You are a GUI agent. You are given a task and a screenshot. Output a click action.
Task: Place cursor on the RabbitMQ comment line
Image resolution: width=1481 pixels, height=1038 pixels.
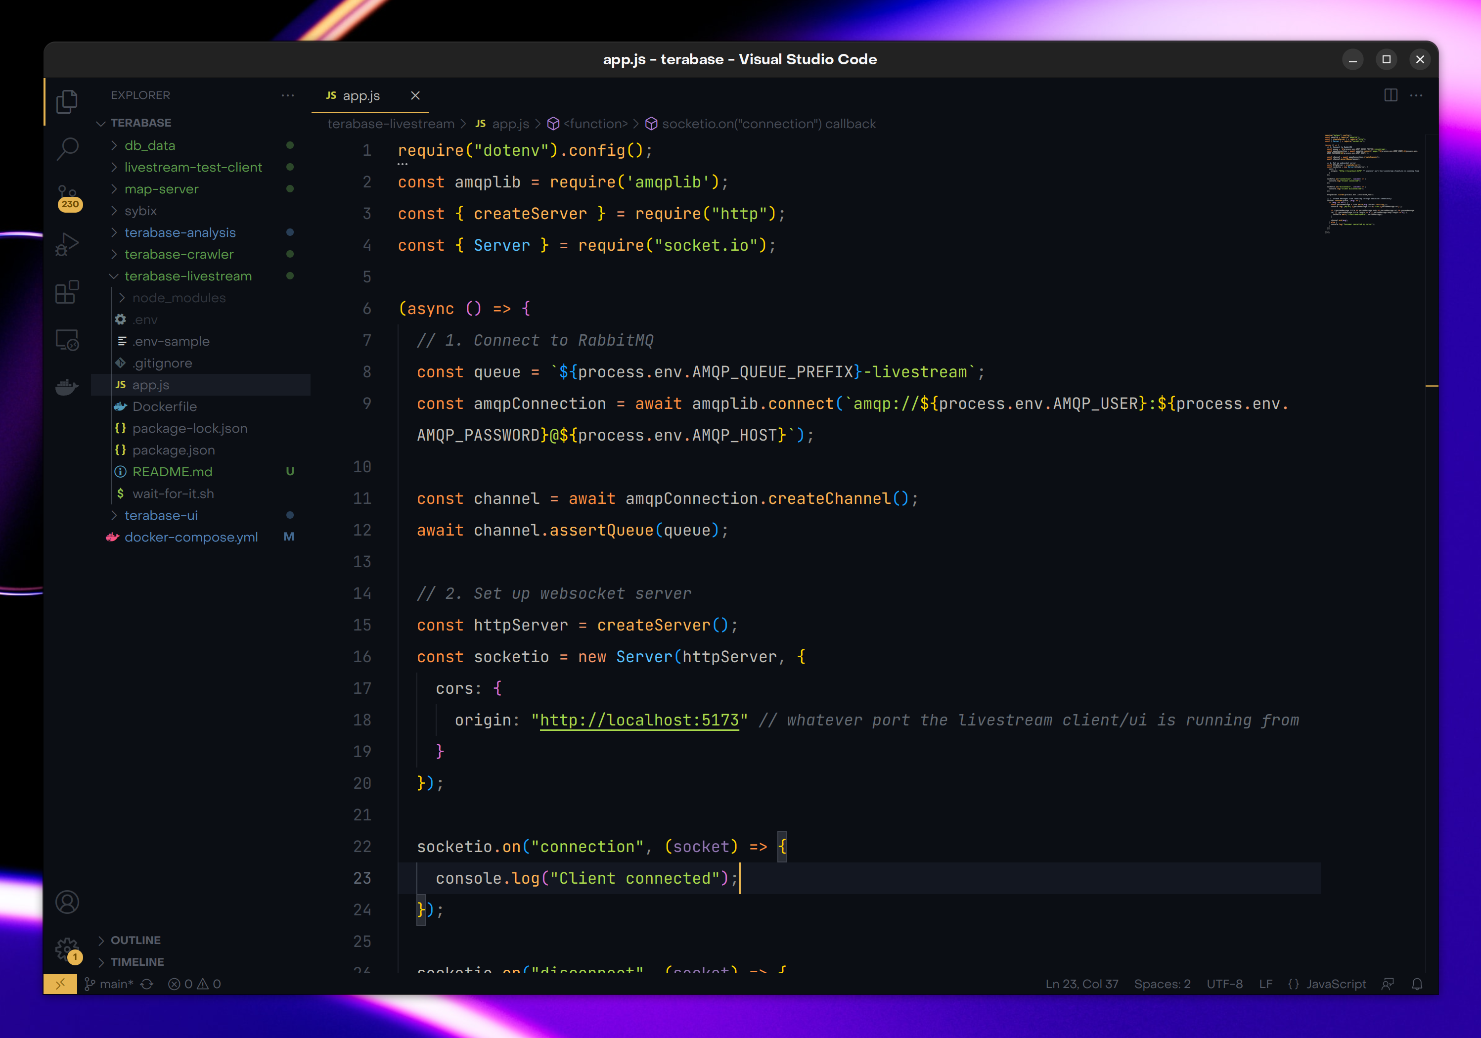click(535, 341)
